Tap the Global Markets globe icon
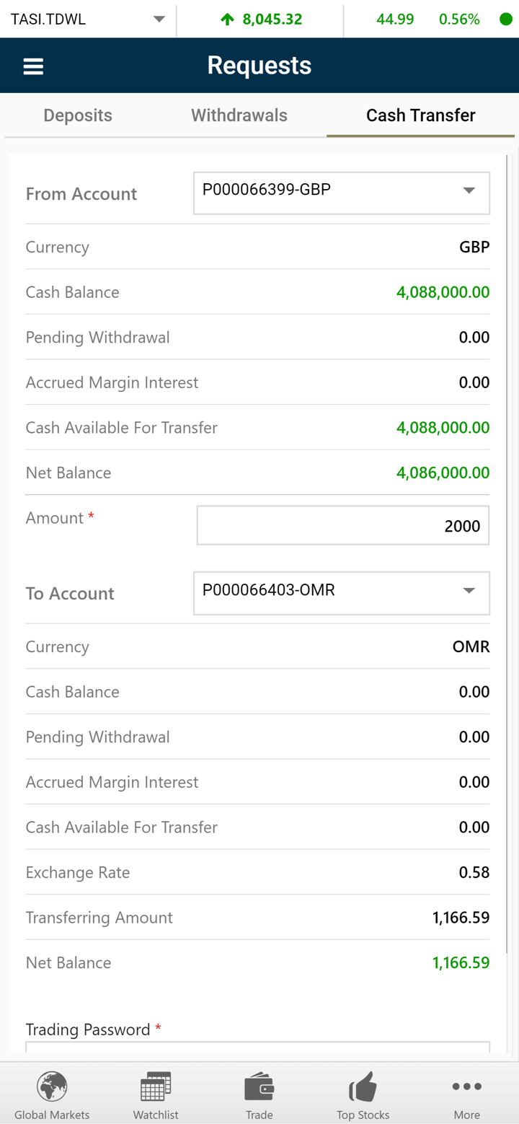Viewport: 519px width, 1124px height. (52, 1086)
